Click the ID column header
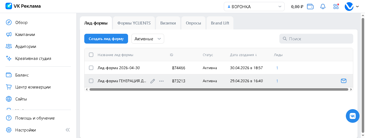365x138 pixels. [172, 55]
